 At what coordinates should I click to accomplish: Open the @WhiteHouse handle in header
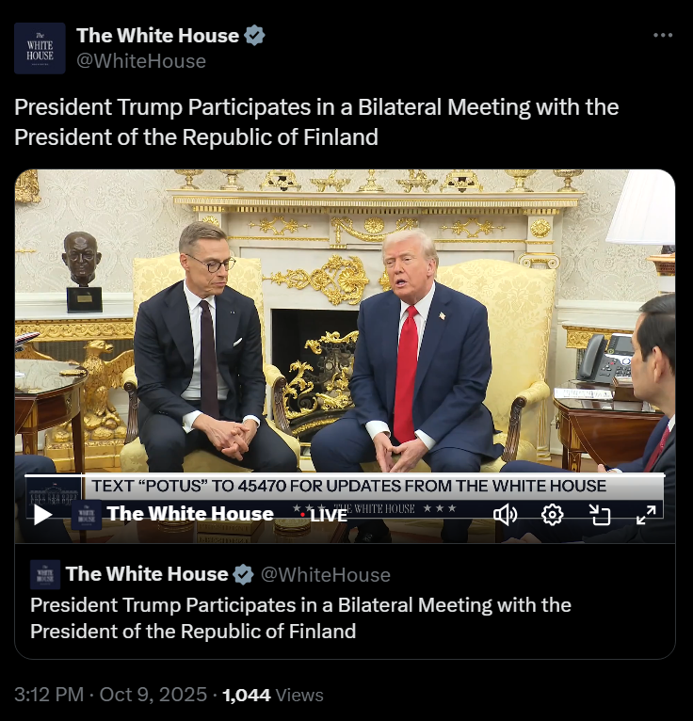point(141,61)
